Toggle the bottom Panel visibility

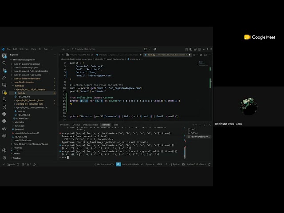[x=195, y=49]
